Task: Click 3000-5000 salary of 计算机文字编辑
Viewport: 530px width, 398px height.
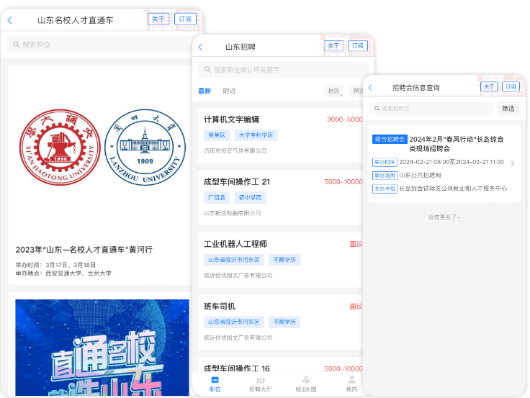Action: [x=345, y=119]
